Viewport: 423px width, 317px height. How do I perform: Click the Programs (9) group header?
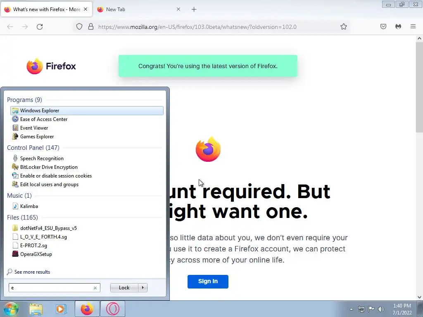point(24,100)
